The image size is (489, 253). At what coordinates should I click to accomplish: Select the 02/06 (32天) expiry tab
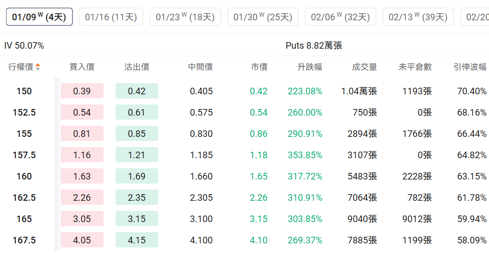click(x=340, y=17)
